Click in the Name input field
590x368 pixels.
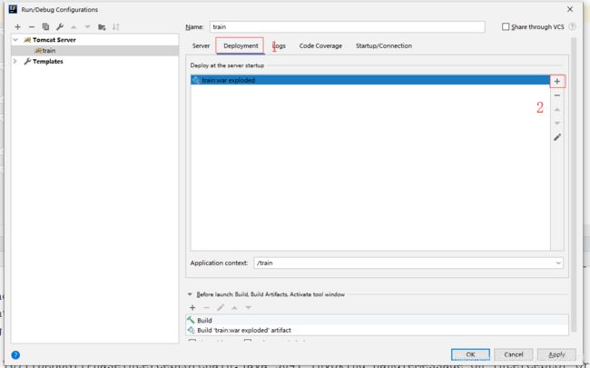348,26
